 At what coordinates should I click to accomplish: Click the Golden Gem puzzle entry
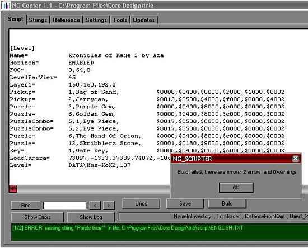pos(92,114)
